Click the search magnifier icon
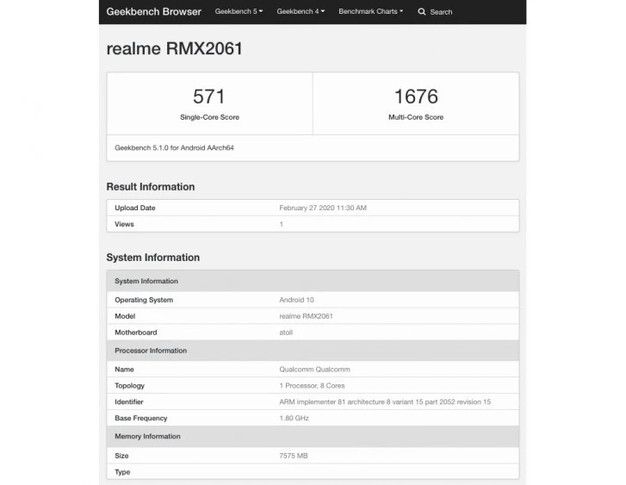This screenshot has width=626, height=485. click(422, 11)
